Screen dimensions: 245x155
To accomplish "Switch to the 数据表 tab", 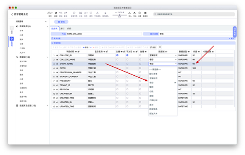I will pyautogui.click(x=54, y=28).
